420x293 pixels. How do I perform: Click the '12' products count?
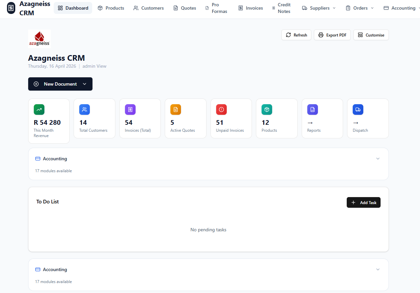(265, 122)
